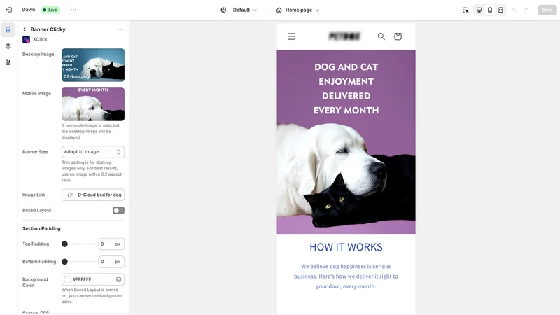Open the Home page template selector
The width and height of the screenshot is (560, 315).
pyautogui.click(x=297, y=10)
